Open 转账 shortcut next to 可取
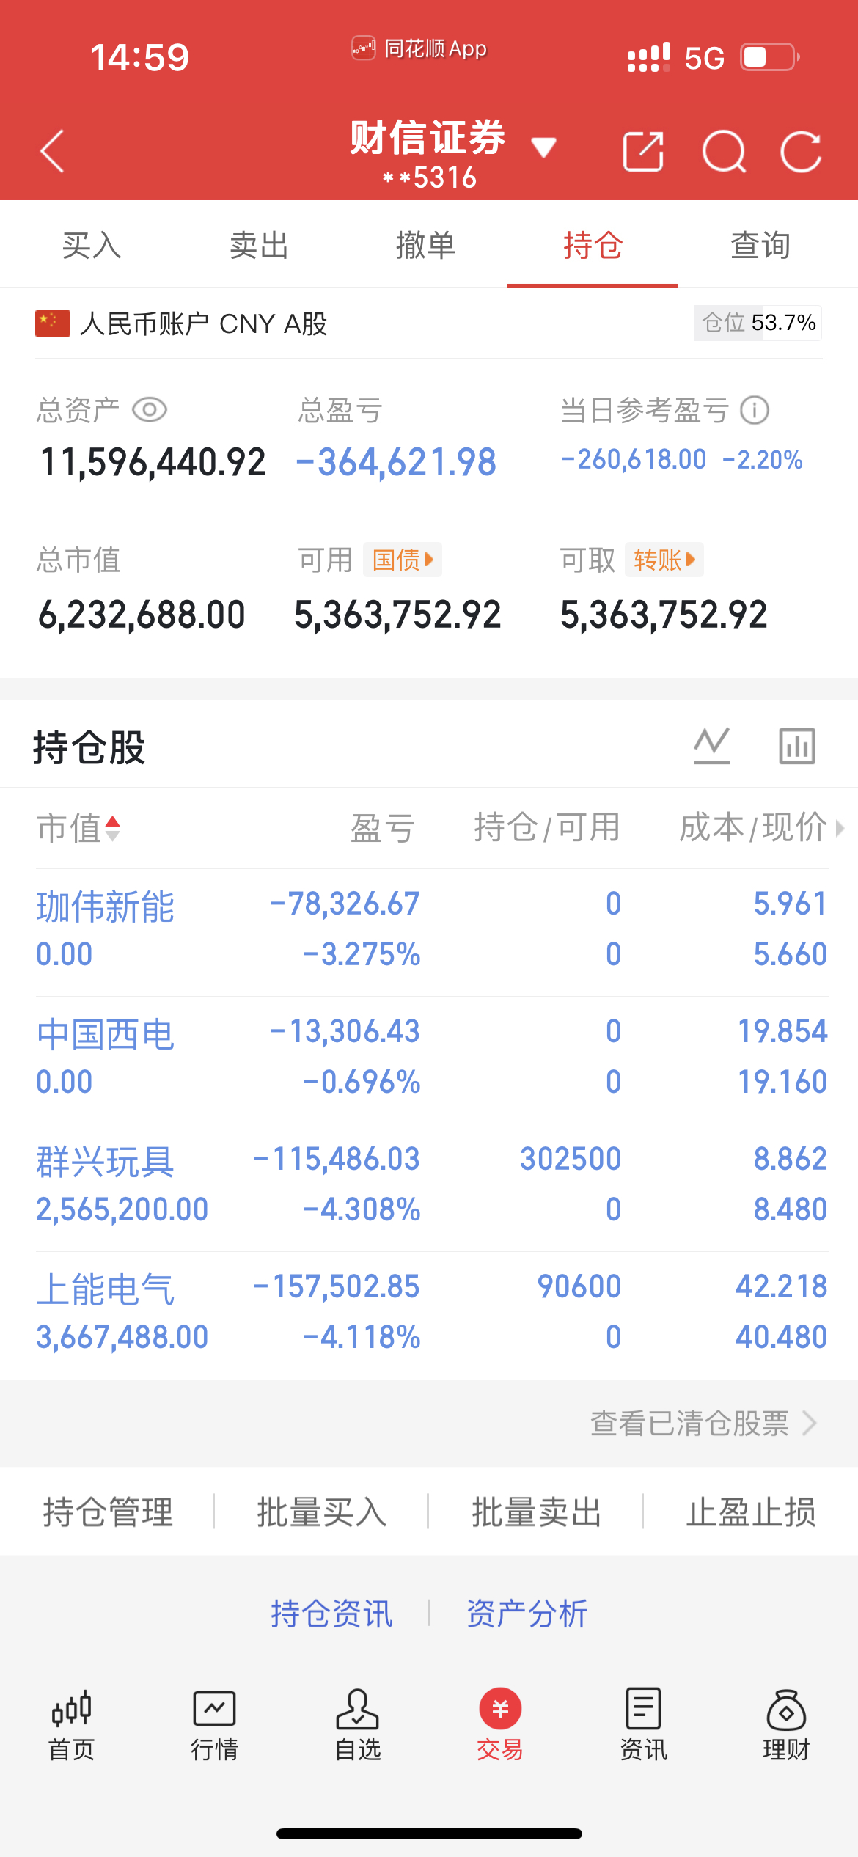This screenshot has width=858, height=1857. (664, 560)
